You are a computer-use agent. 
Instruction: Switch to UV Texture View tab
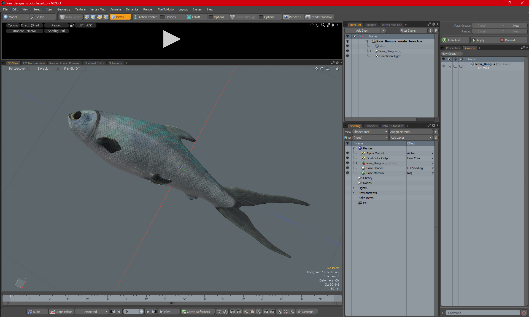click(x=33, y=63)
